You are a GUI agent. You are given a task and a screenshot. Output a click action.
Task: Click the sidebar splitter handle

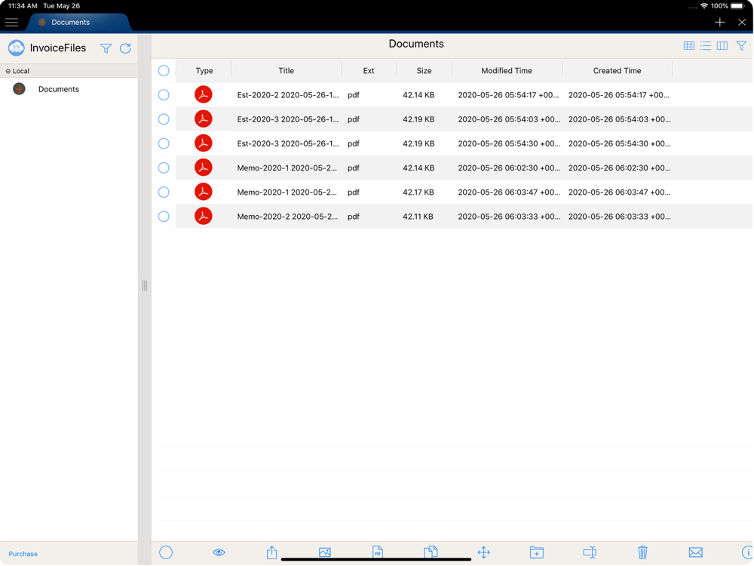[145, 286]
